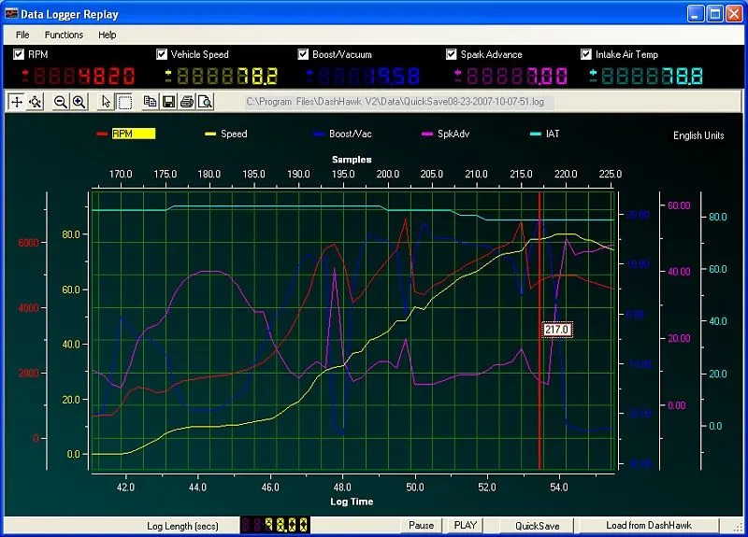Open print preview from the toolbar
This screenshot has height=537, width=748.
pyautogui.click(x=204, y=102)
